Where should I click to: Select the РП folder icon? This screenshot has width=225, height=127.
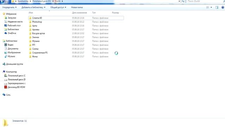[x=30, y=45]
